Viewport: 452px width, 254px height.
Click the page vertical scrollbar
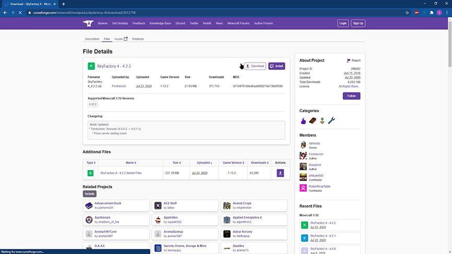(450, 43)
